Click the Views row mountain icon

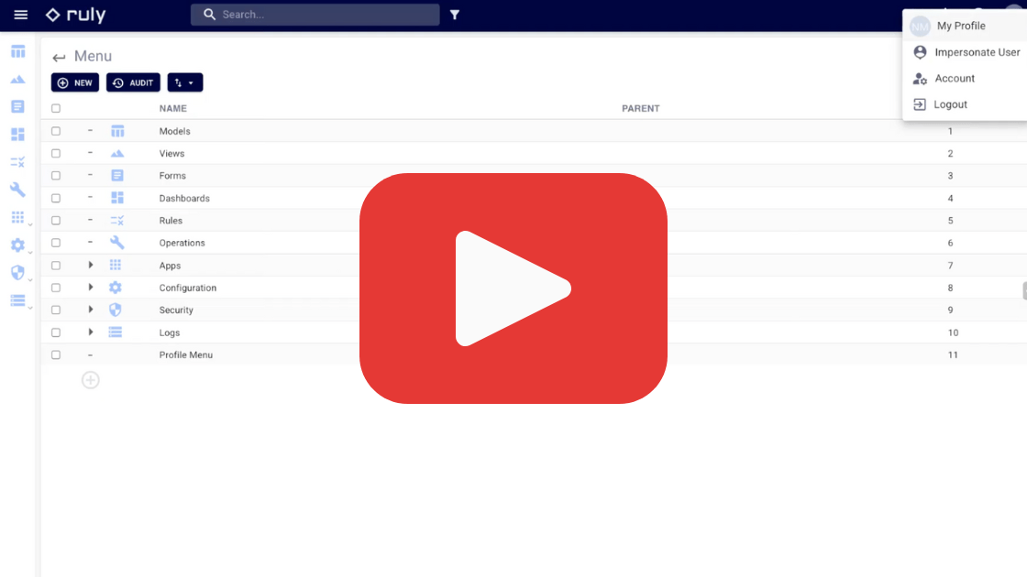tap(117, 154)
